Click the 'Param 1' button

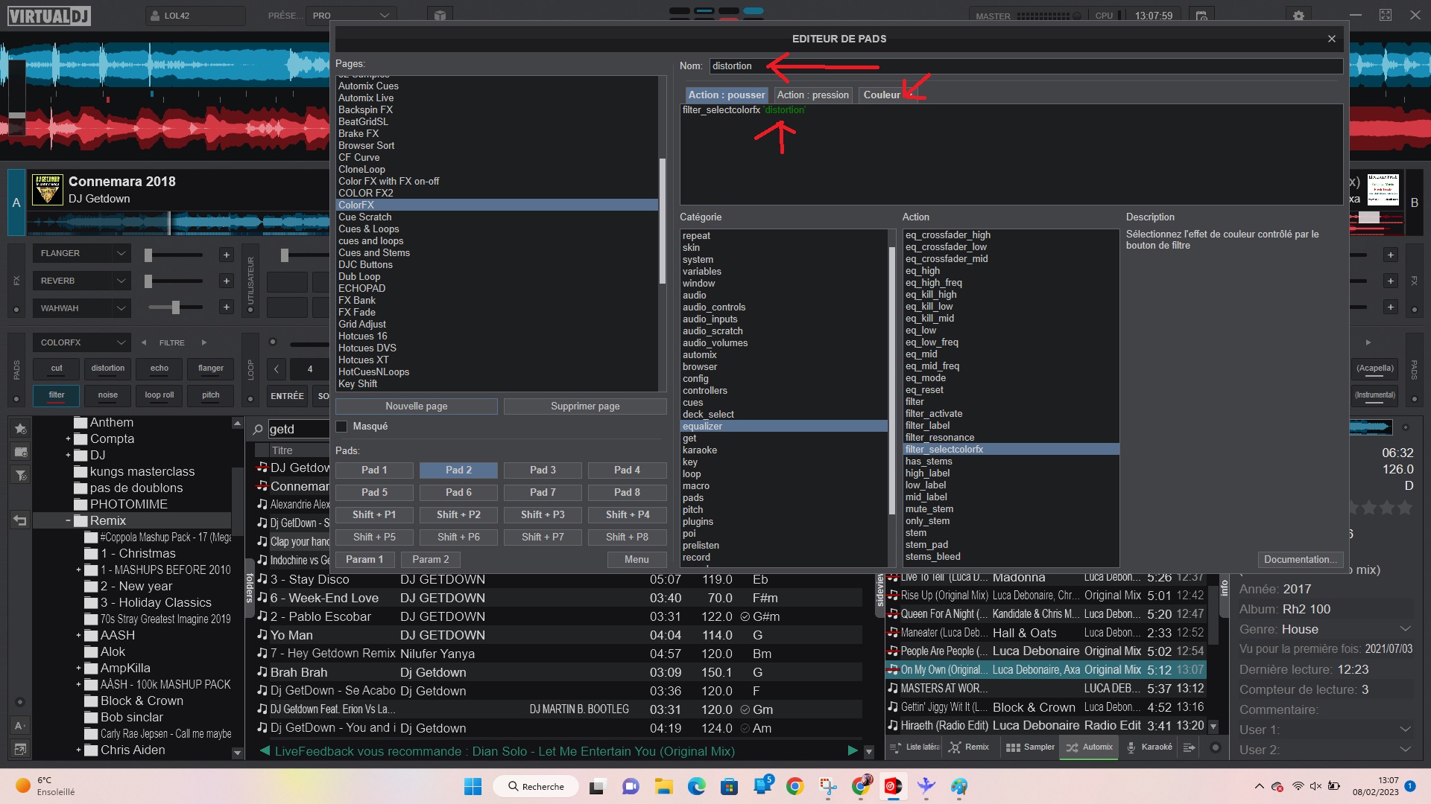[x=364, y=560]
